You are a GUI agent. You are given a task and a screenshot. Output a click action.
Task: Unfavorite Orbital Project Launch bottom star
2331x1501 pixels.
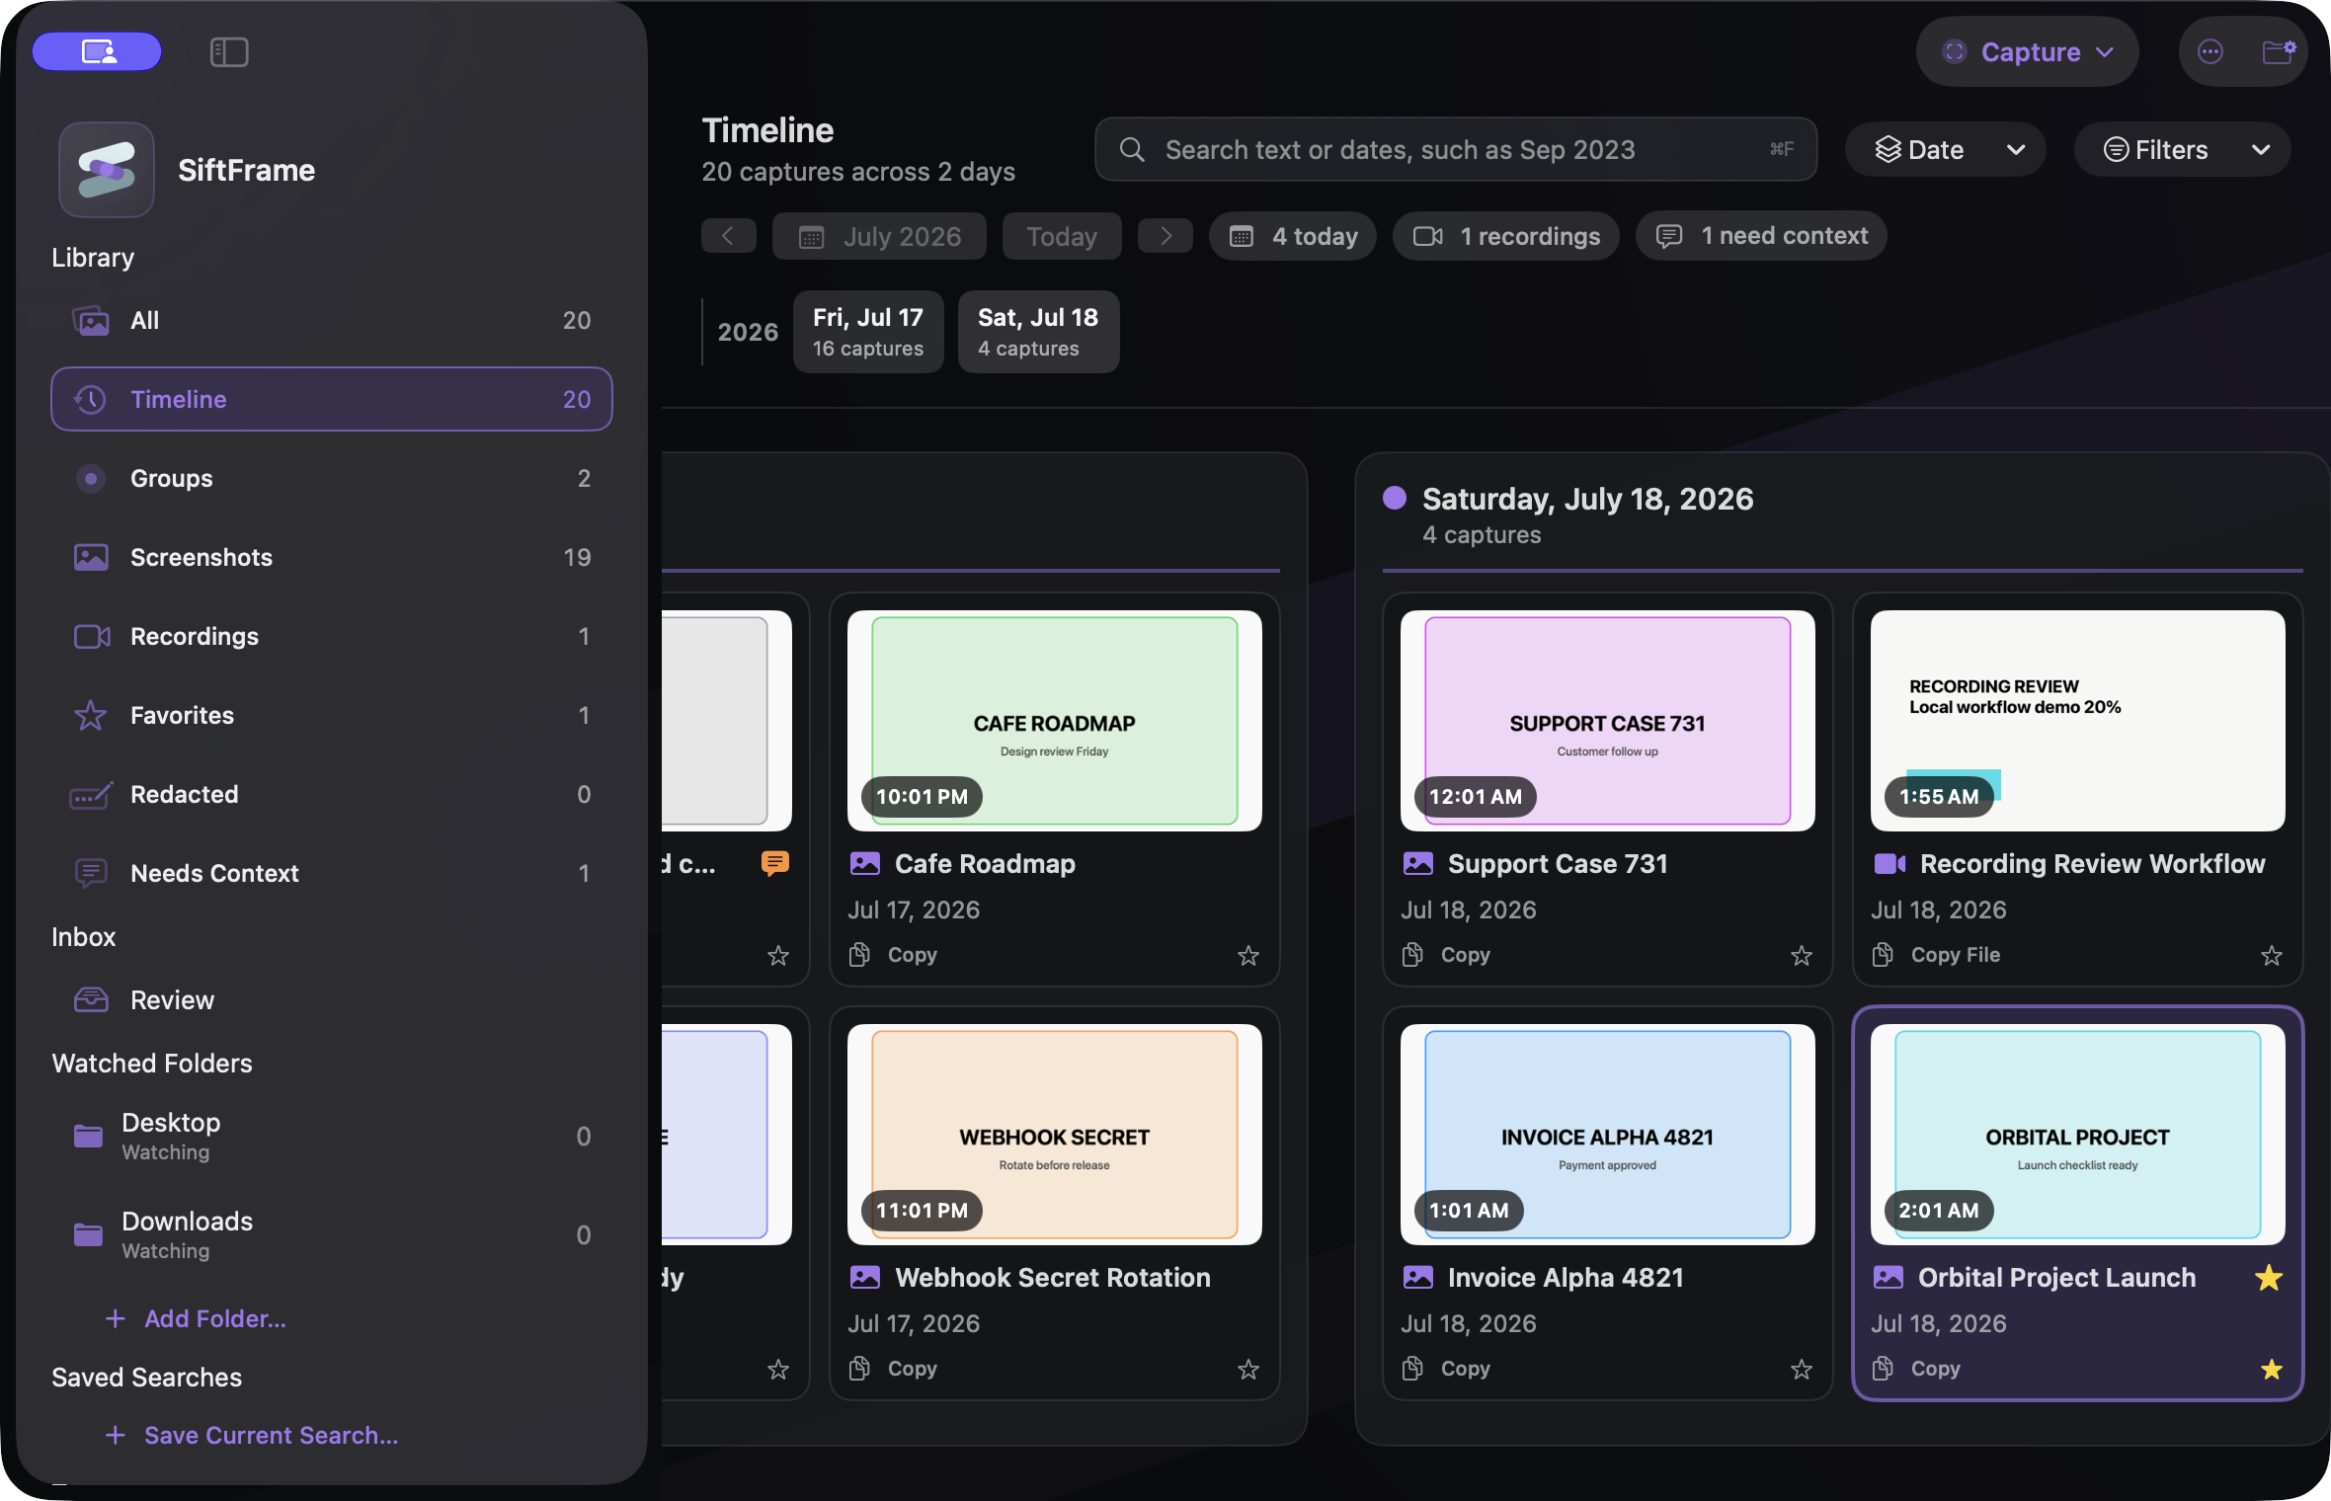pyautogui.click(x=2272, y=1370)
